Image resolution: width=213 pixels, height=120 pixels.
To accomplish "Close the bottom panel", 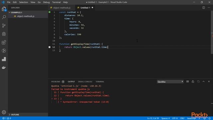I will tap(209, 81).
